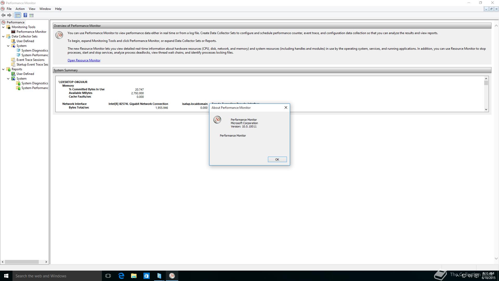Click the Open Resource Monitor link
Screen dimensions: 499x281
tap(84, 60)
